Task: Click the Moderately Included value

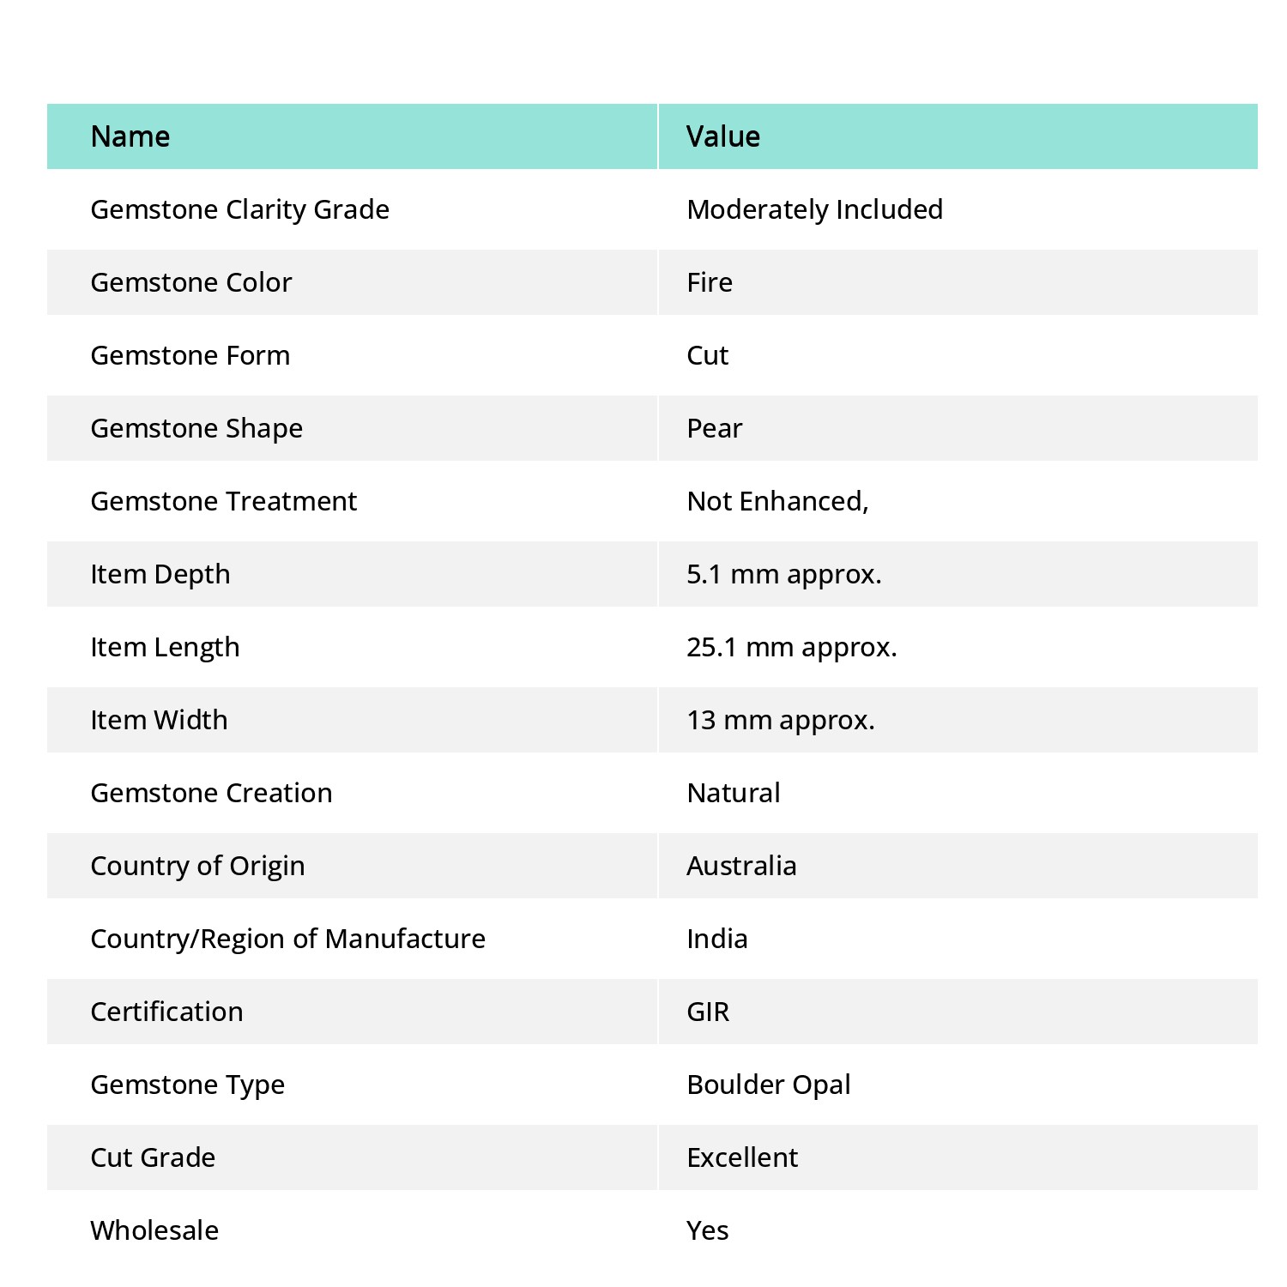Action: click(x=815, y=209)
